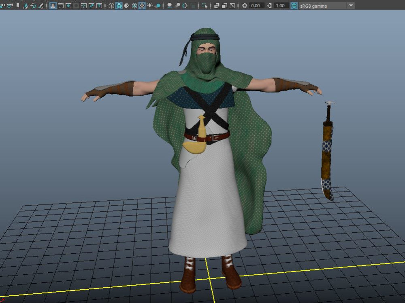Toggle the View Transform ON button

point(294,5)
